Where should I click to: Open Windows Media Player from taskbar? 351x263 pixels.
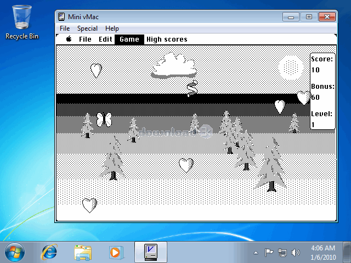tap(116, 253)
